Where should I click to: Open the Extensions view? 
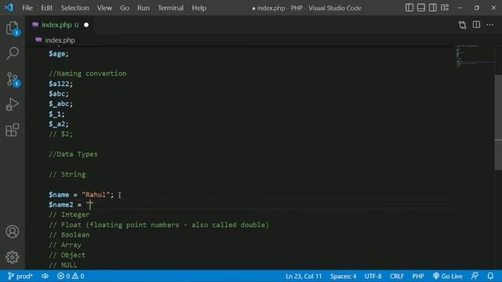(x=13, y=130)
